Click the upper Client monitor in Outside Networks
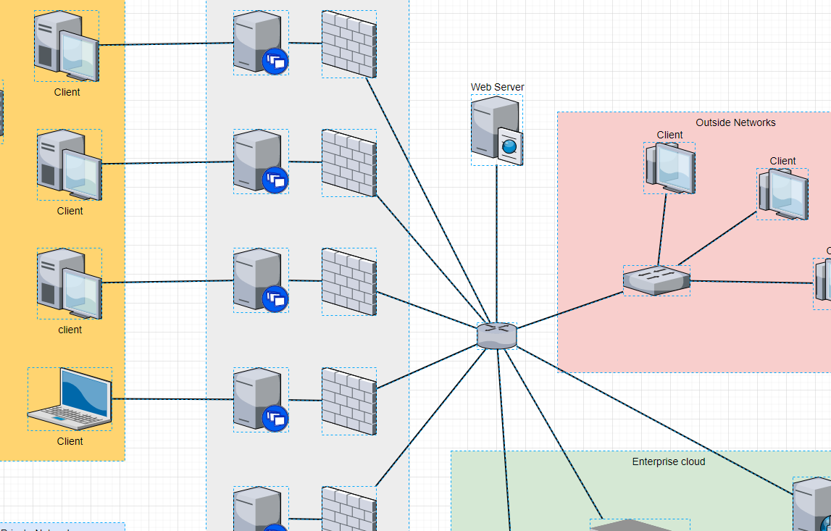 tap(669, 168)
